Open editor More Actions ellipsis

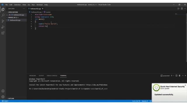[x=185, y=8]
